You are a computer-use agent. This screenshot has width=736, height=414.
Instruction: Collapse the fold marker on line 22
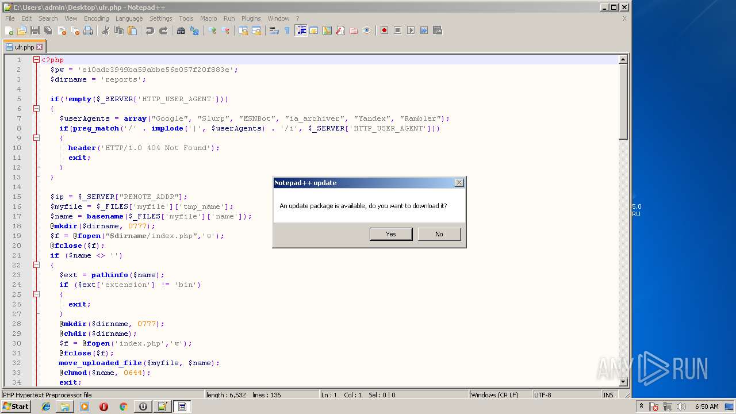coord(36,265)
